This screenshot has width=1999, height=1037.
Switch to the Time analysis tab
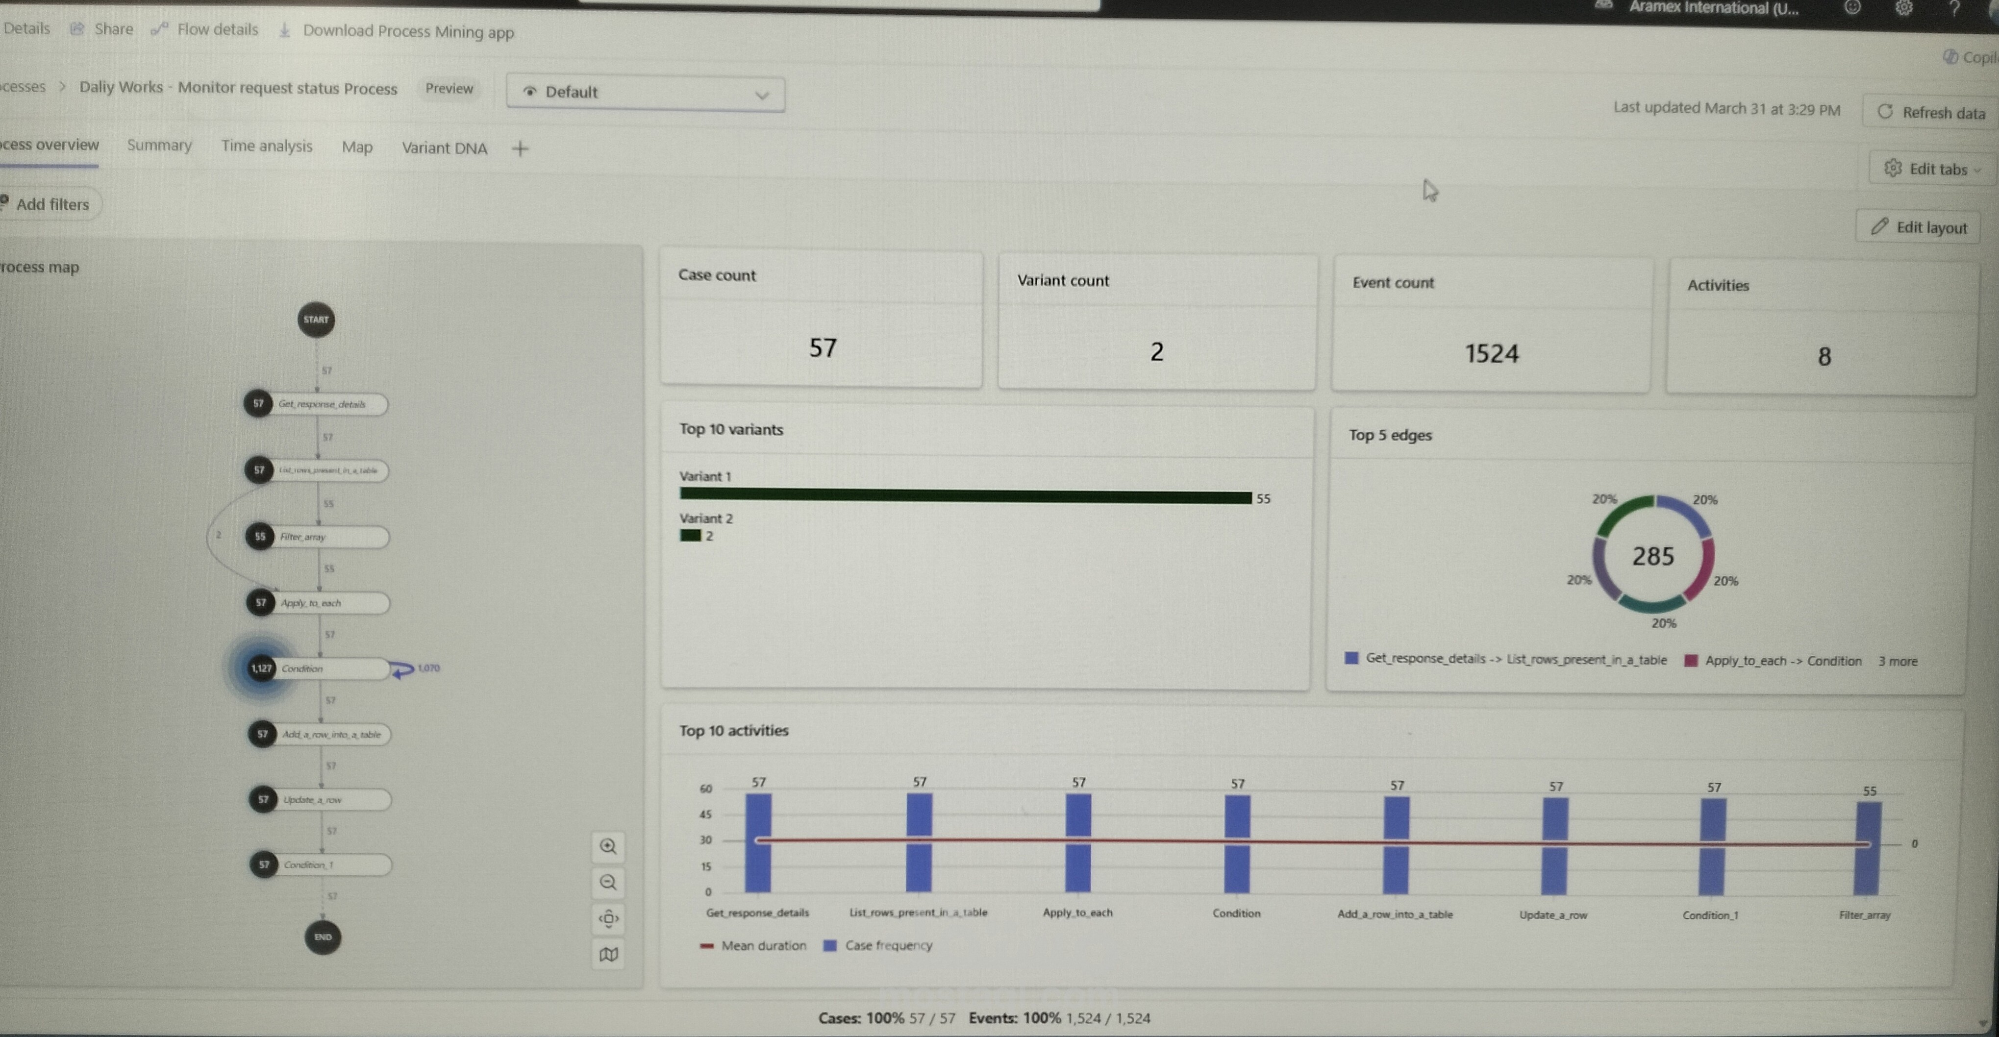click(x=266, y=146)
